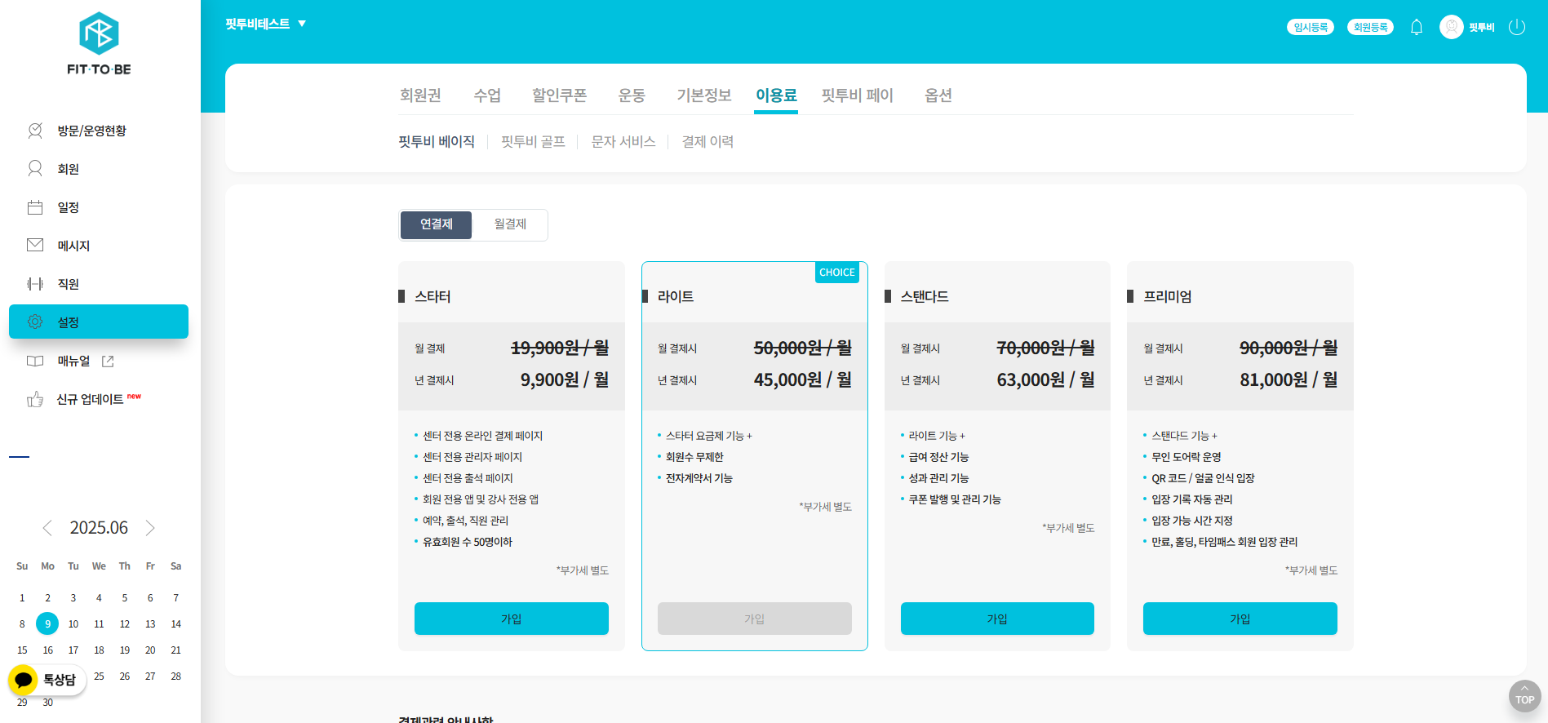This screenshot has width=1548, height=723.
Task: Select calendar date 20
Action: pos(150,650)
